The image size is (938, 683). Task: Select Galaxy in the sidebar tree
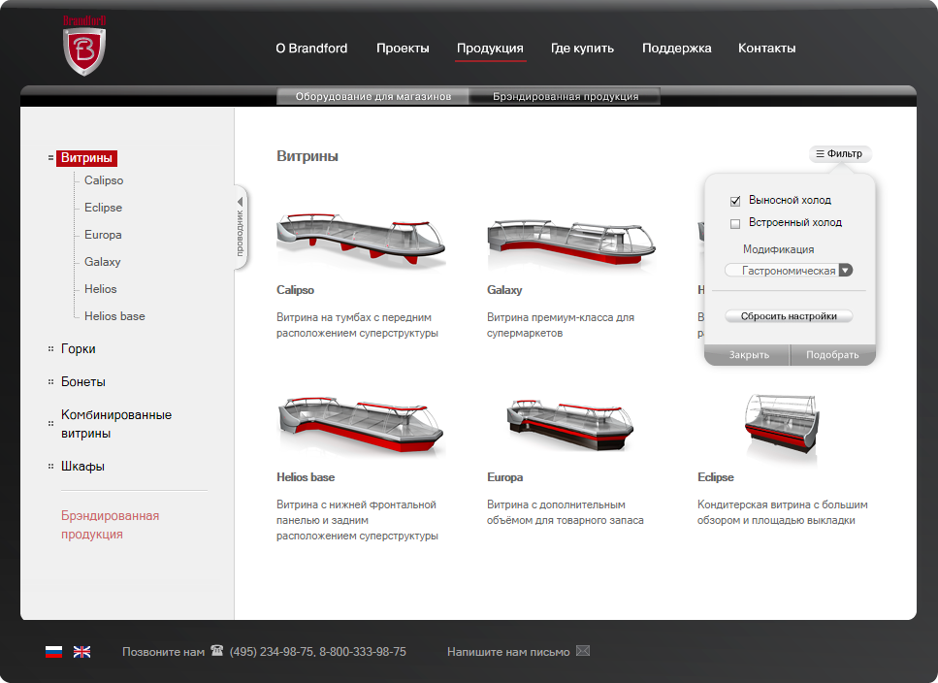102,261
